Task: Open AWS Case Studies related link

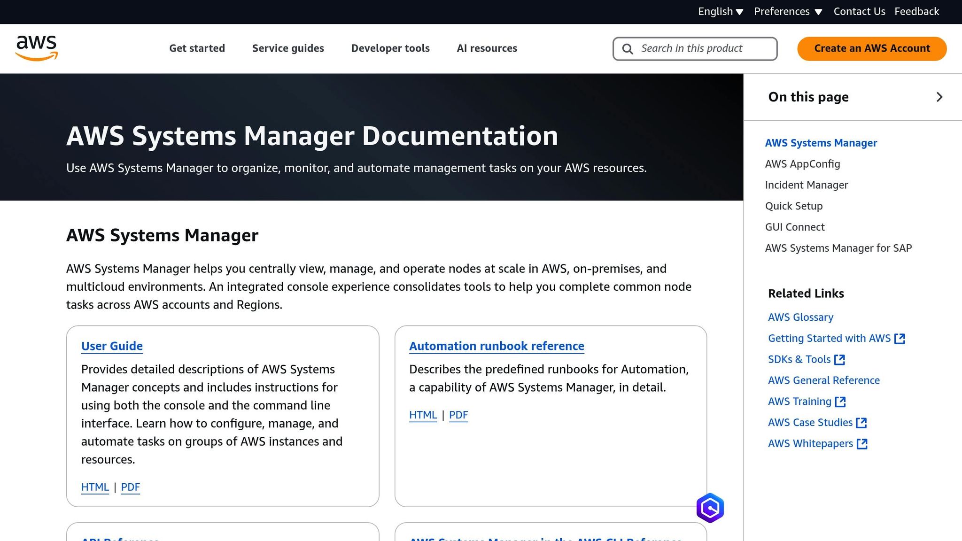Action: [x=810, y=423]
